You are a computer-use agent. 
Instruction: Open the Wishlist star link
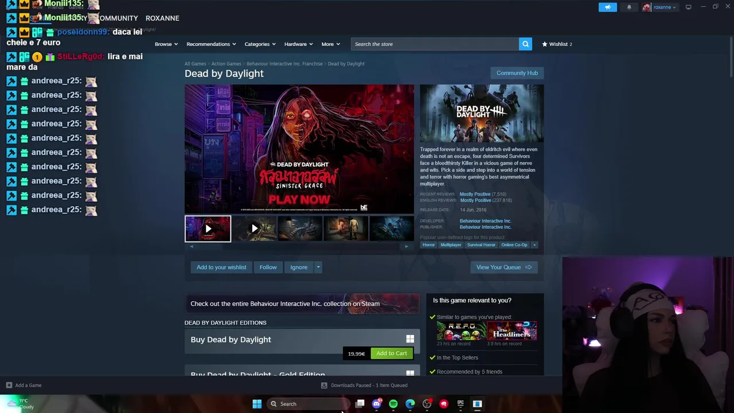pyautogui.click(x=557, y=44)
